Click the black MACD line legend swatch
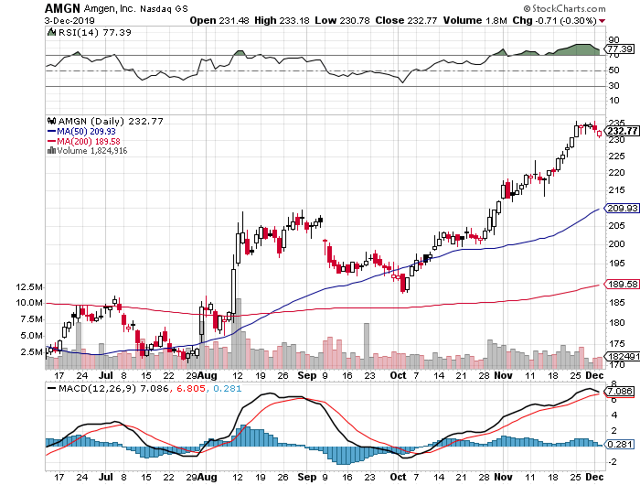 [x=51, y=388]
